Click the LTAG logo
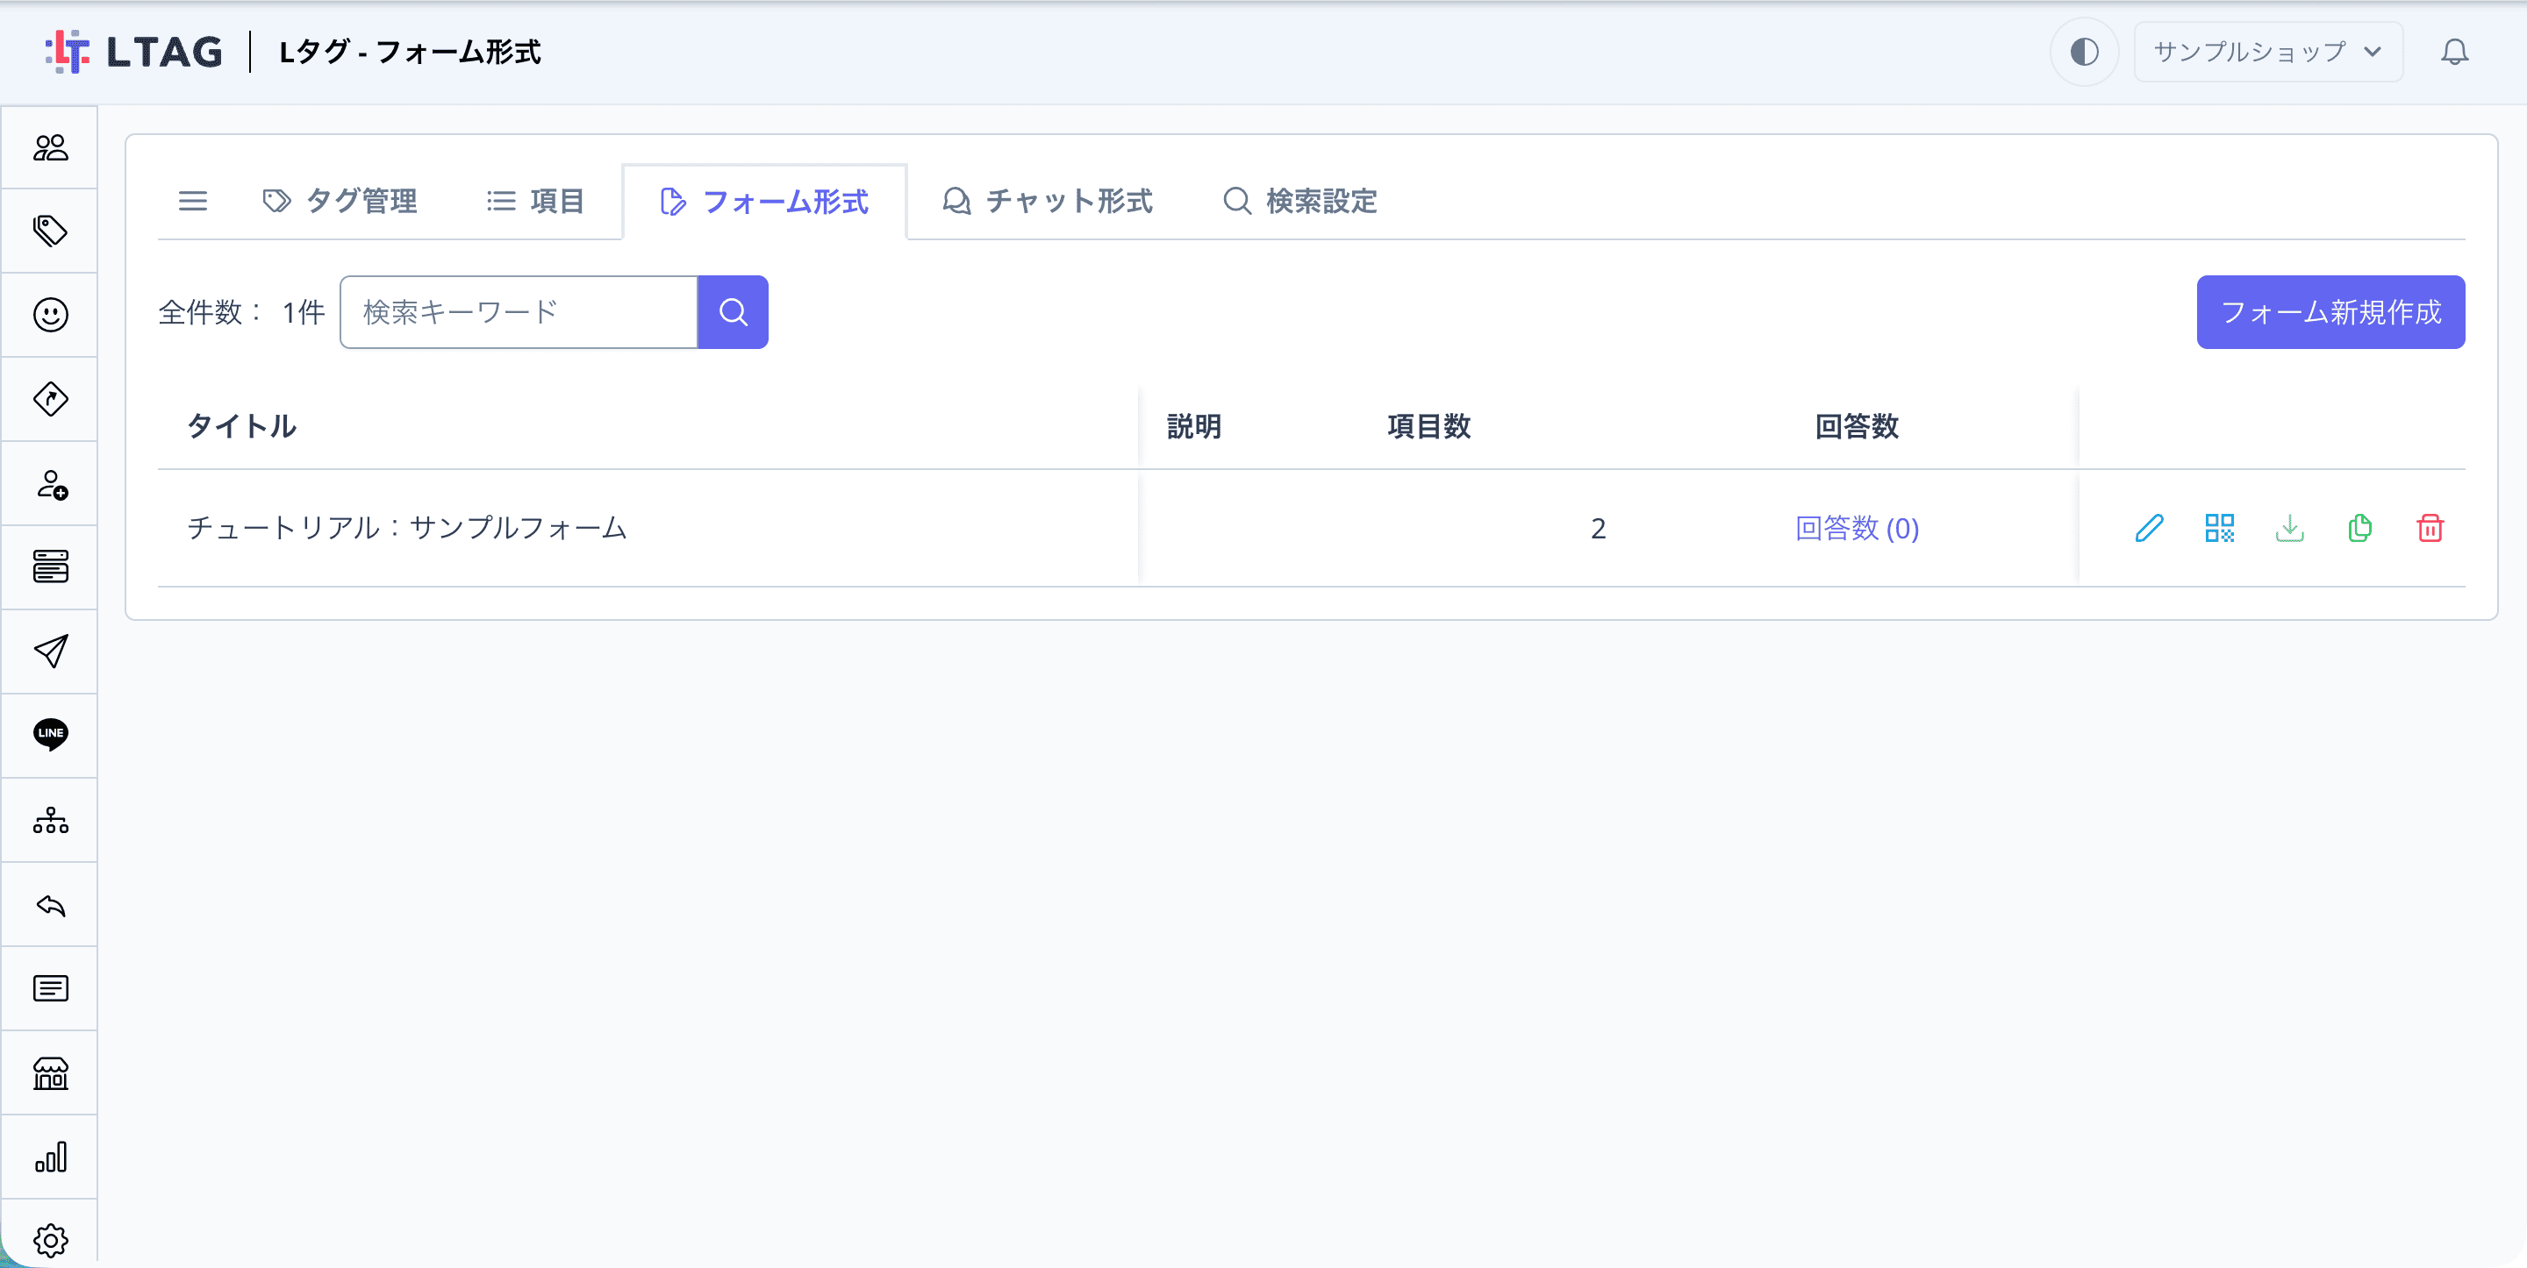This screenshot has height=1268, width=2527. point(133,52)
